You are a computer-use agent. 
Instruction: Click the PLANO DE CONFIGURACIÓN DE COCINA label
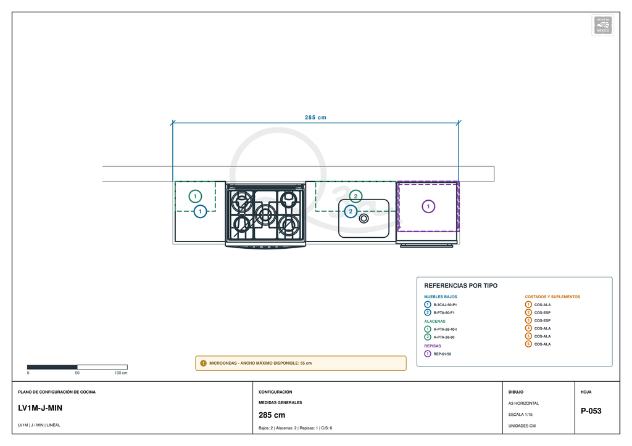click(x=57, y=392)
